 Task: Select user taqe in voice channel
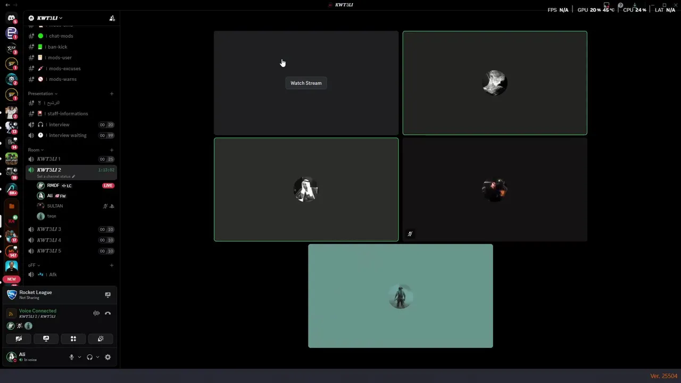tap(75, 216)
